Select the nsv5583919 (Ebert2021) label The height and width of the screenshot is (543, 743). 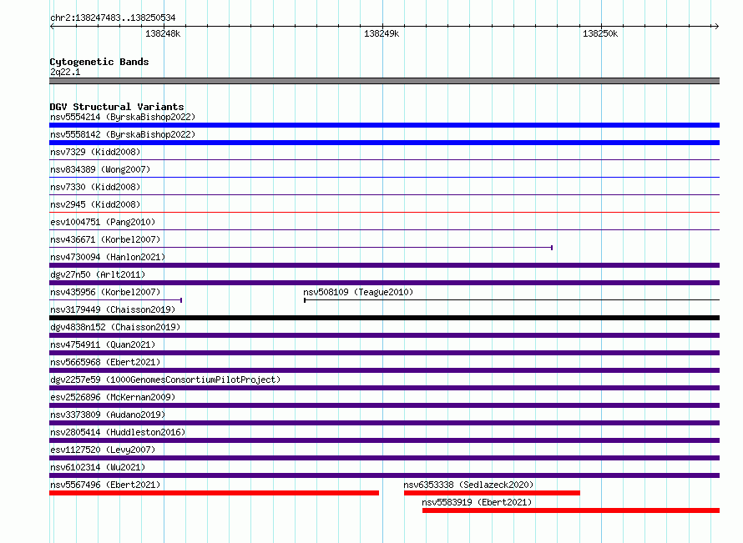478,502
